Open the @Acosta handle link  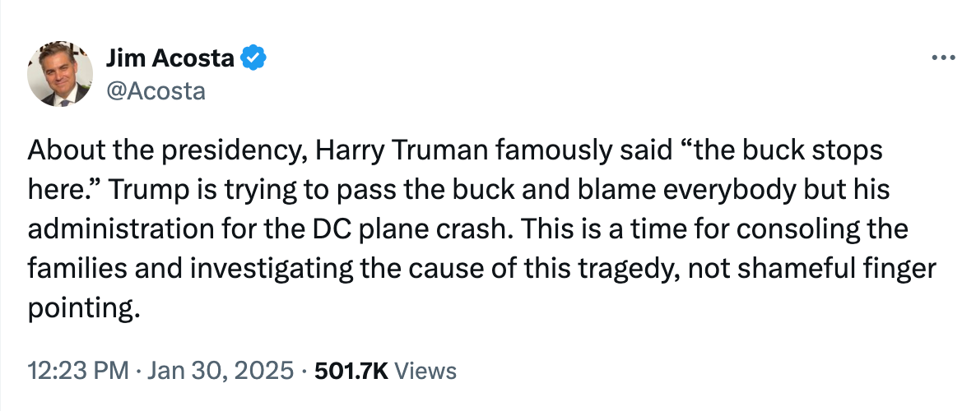[156, 90]
